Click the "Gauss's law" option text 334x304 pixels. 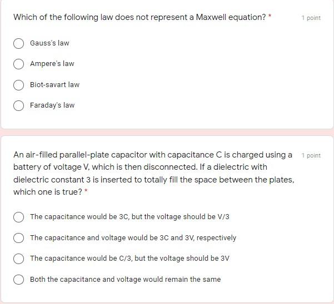(x=49, y=43)
